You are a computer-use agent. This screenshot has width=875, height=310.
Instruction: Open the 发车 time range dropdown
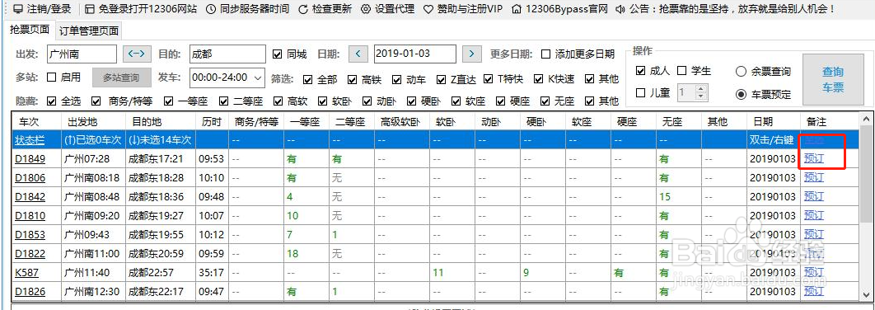click(x=227, y=77)
